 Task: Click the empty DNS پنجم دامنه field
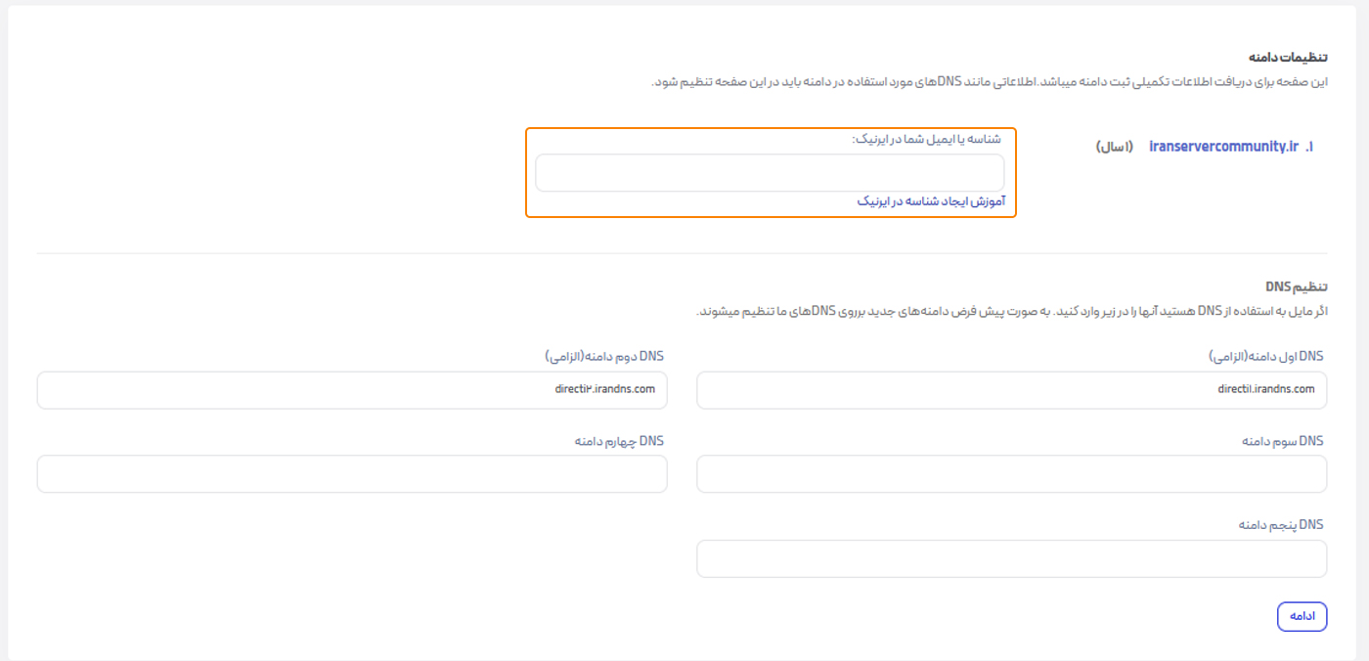1010,557
